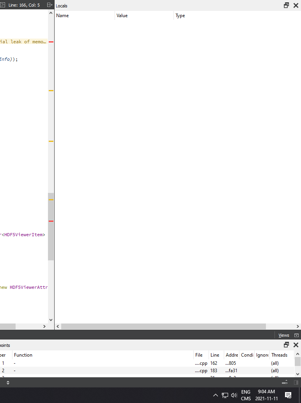301x403 pixels.
Task: Sort breakpoints by Address column header
Action: pyautogui.click(x=232, y=355)
